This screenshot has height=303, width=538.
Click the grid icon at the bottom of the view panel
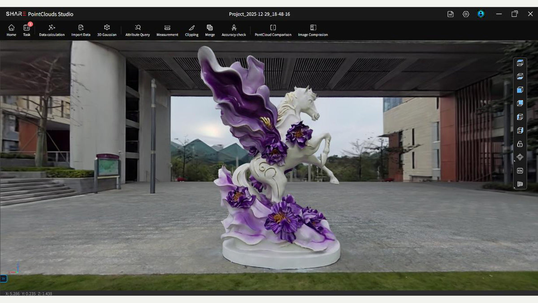coord(520,184)
